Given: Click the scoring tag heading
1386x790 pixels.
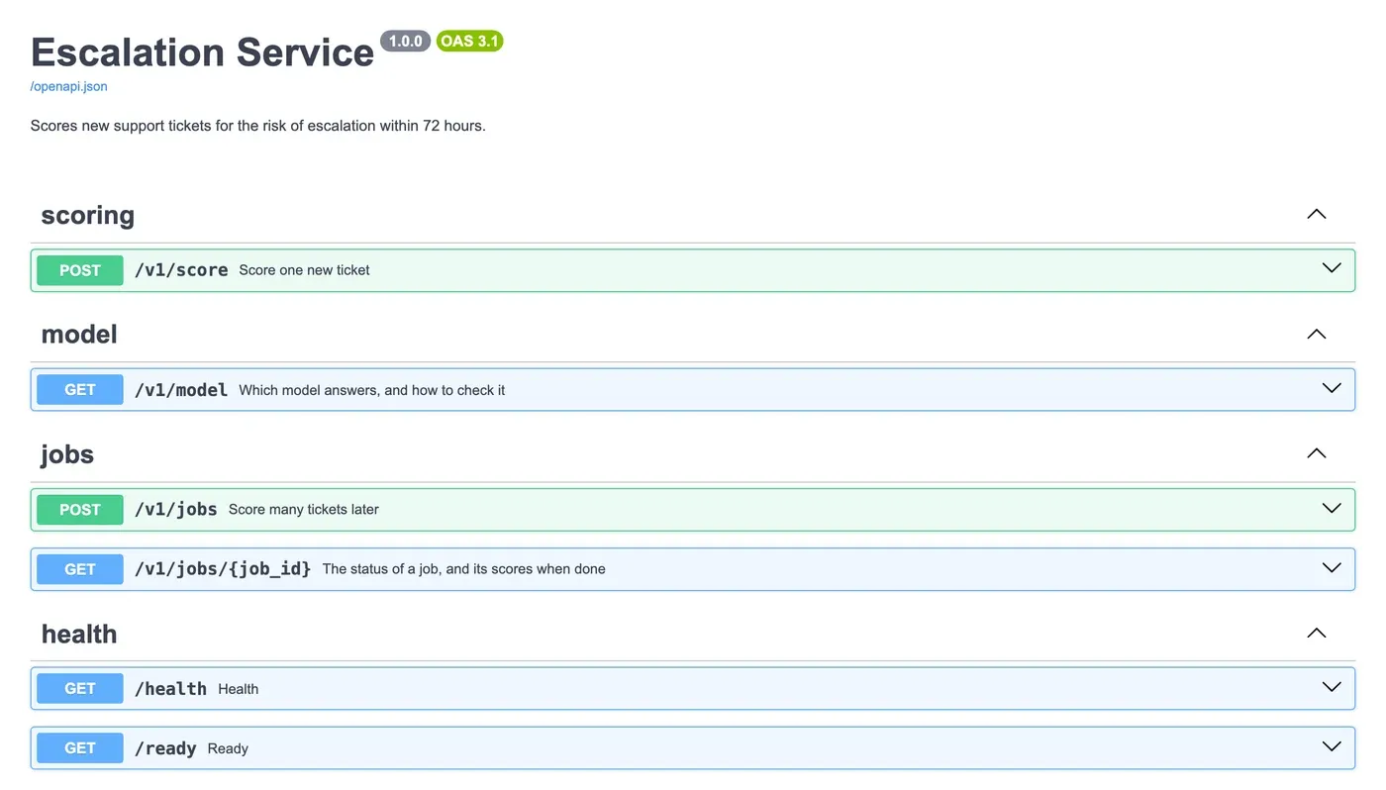Looking at the screenshot, I should (x=87, y=215).
